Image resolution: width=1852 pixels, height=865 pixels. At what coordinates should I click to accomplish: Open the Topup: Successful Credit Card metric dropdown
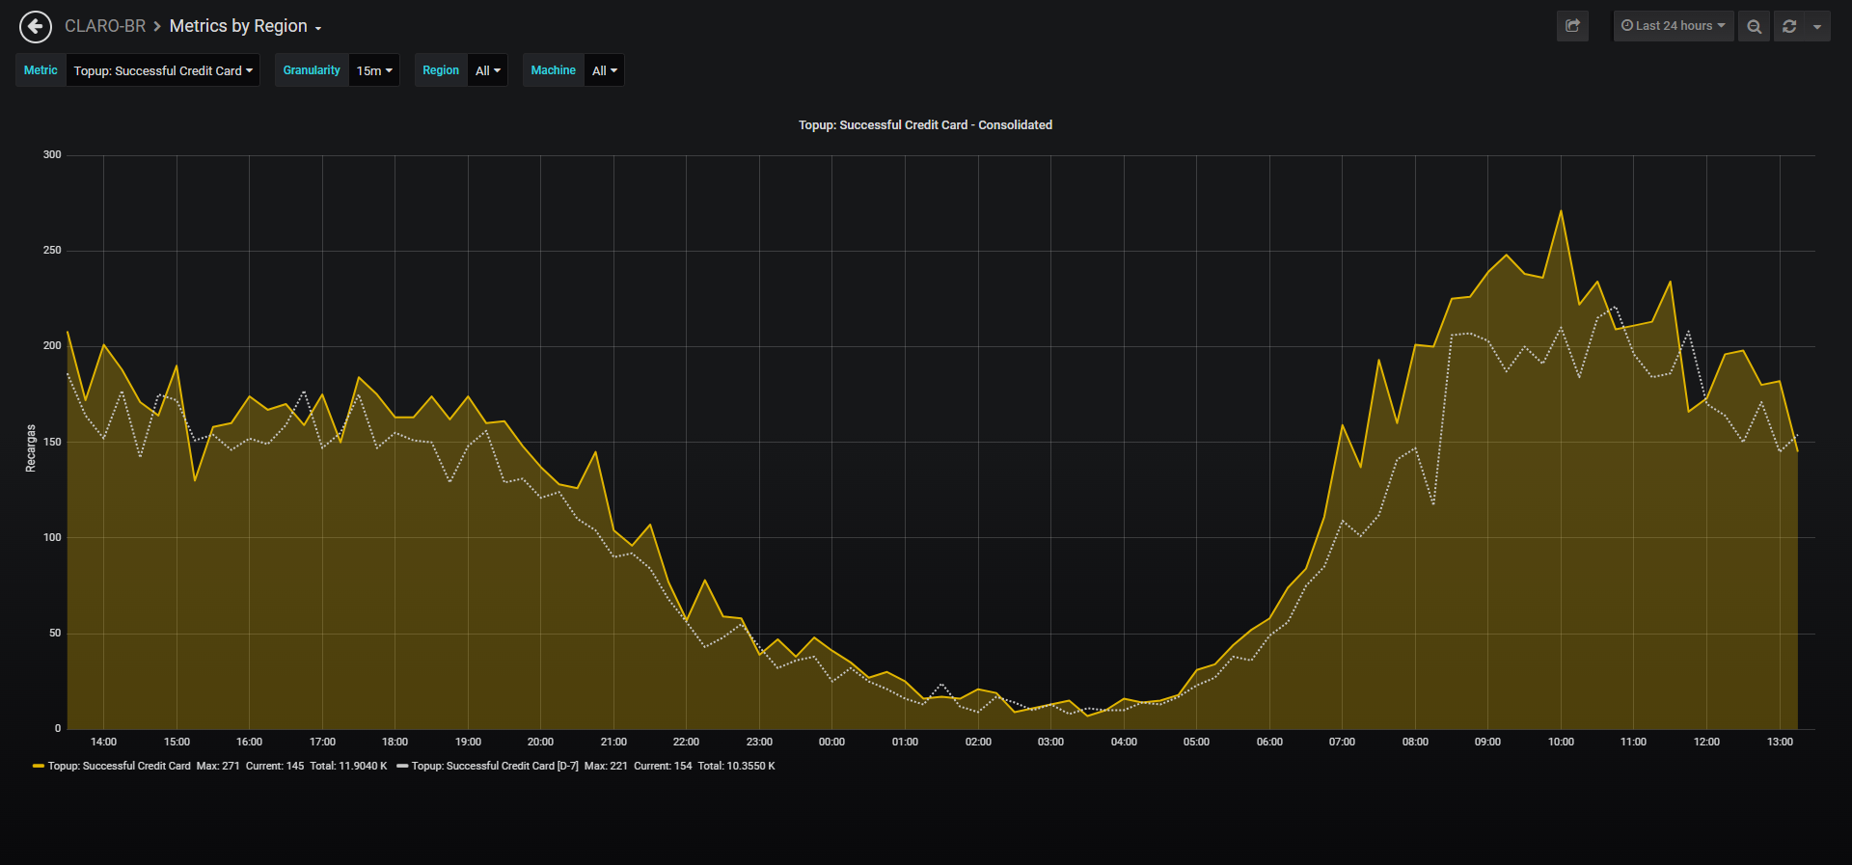163,70
